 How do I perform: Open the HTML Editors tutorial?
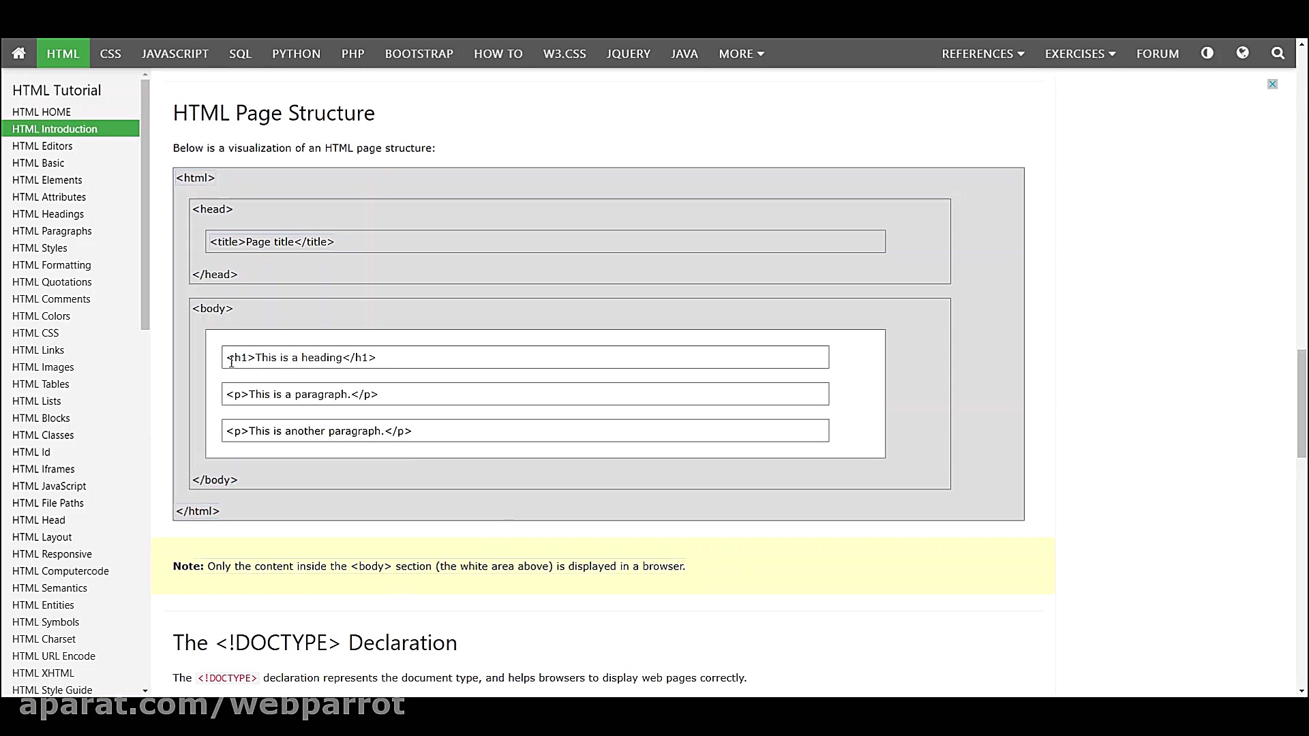click(x=43, y=146)
